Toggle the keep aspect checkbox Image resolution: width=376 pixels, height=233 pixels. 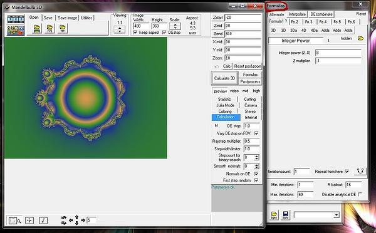click(135, 33)
